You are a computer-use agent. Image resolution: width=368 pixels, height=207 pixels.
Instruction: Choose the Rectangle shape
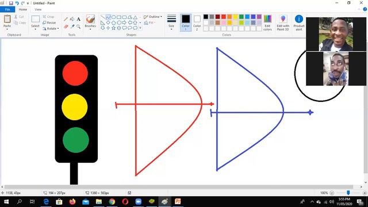pyautogui.click(x=119, y=17)
